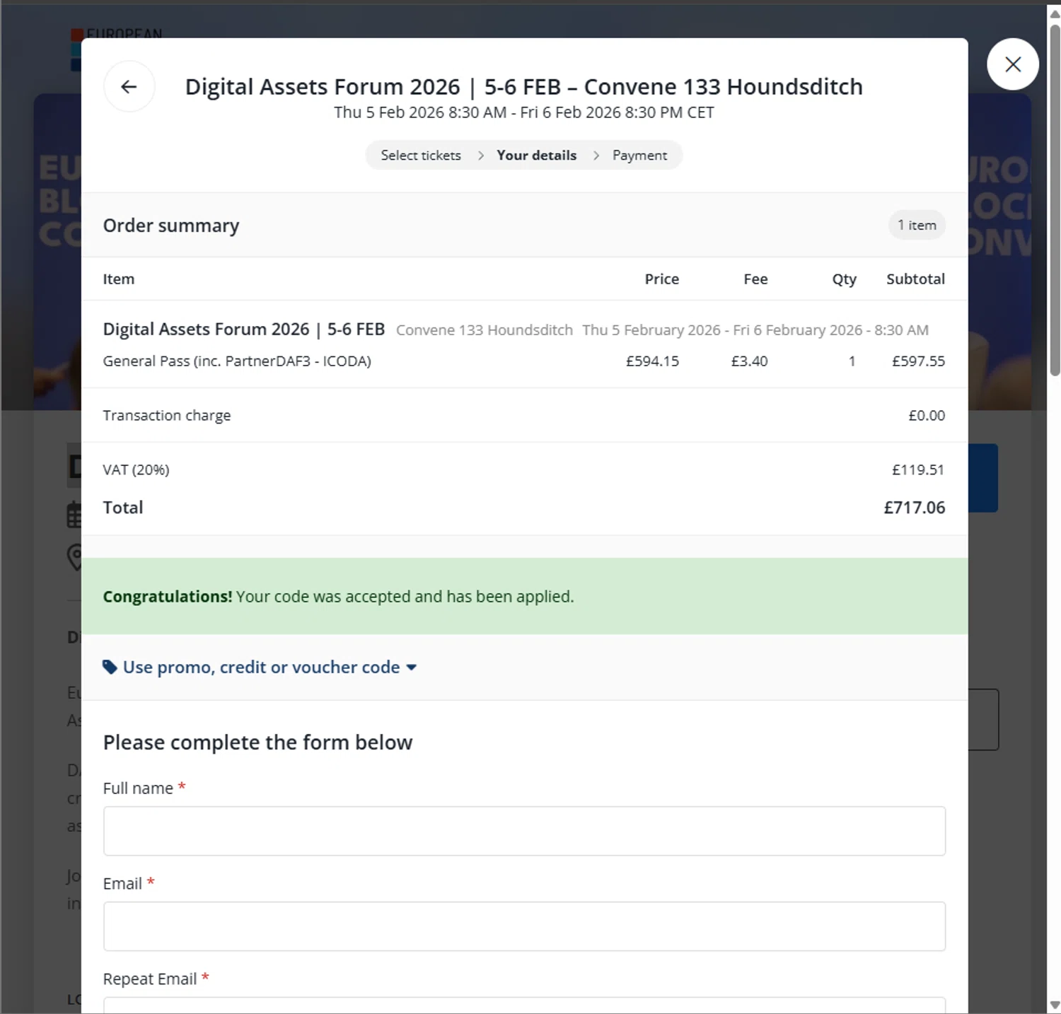Click the 1 item badge
1061x1014 pixels.
click(917, 225)
